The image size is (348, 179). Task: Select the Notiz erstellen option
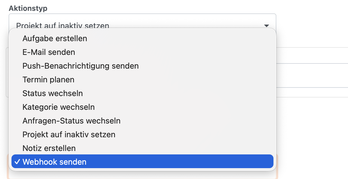pyautogui.click(x=49, y=148)
